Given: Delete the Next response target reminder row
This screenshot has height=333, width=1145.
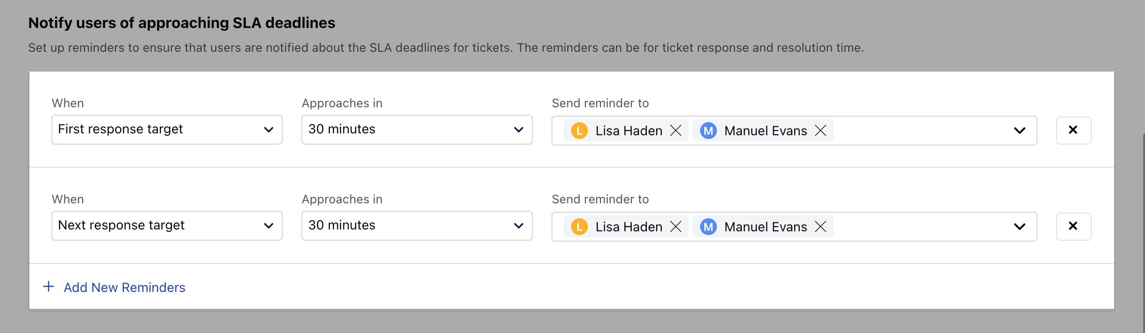Looking at the screenshot, I should 1073,227.
